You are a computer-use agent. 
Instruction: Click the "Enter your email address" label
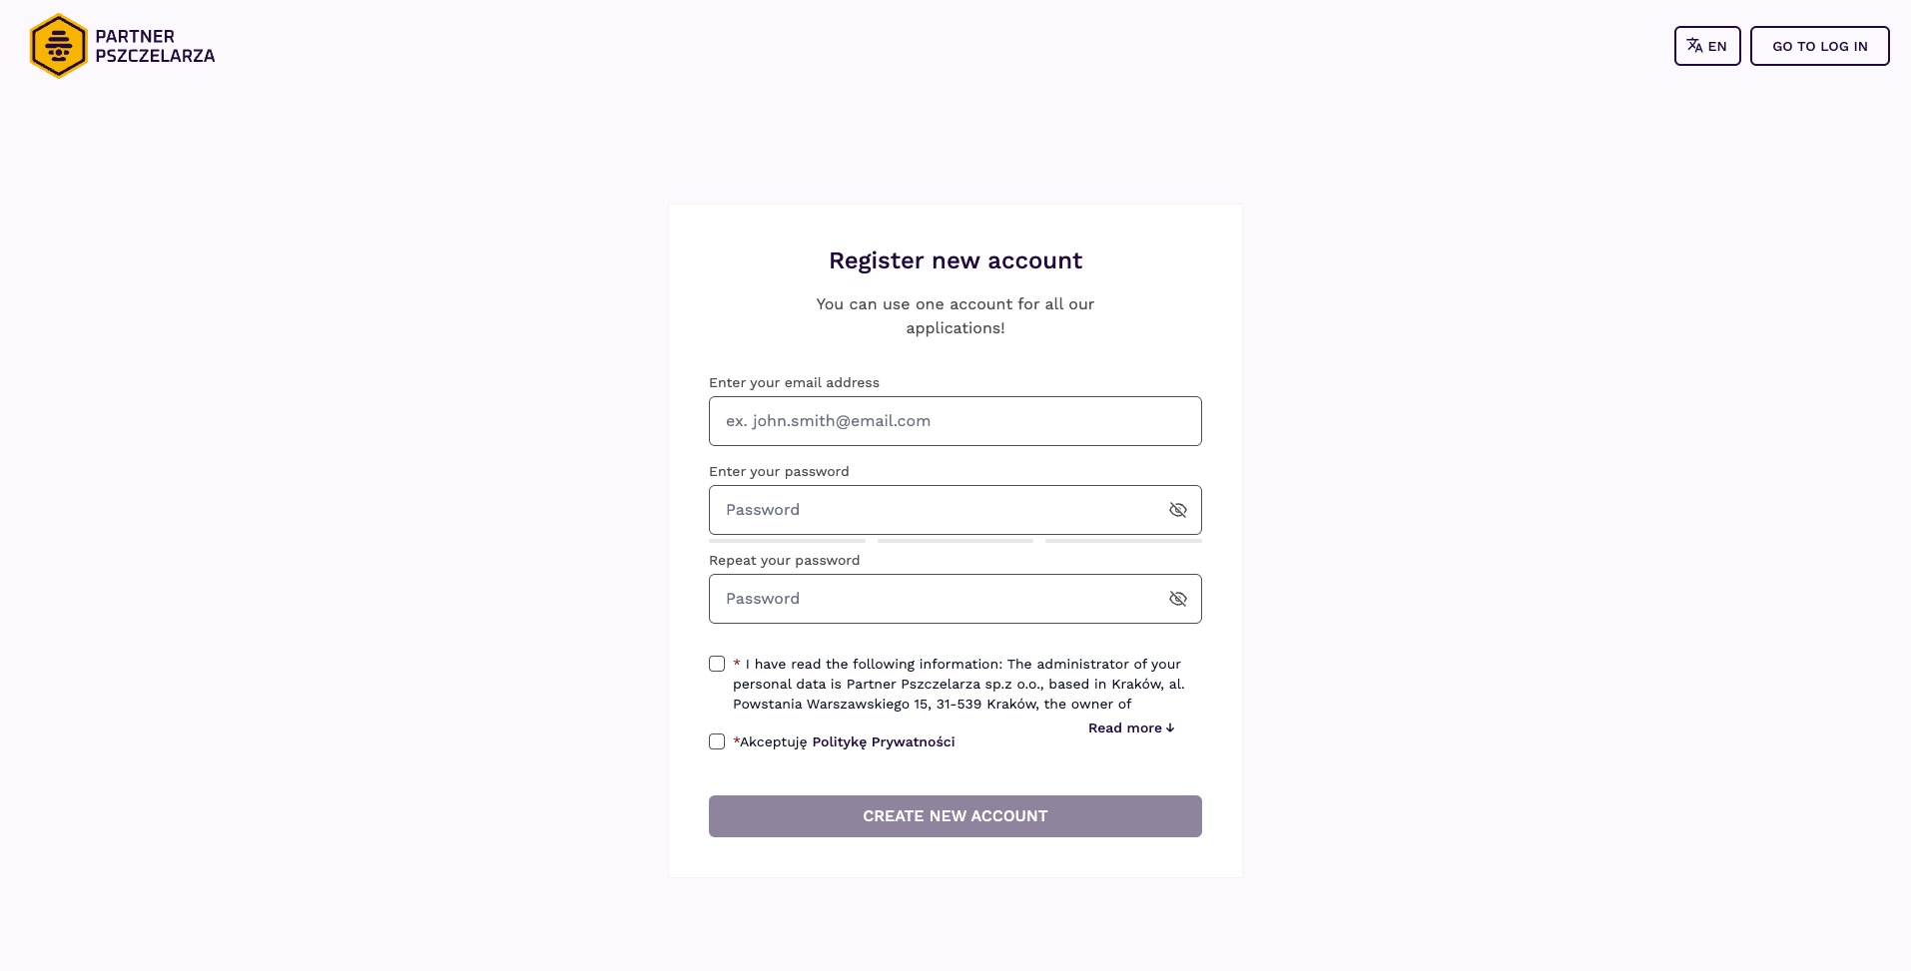(x=794, y=383)
